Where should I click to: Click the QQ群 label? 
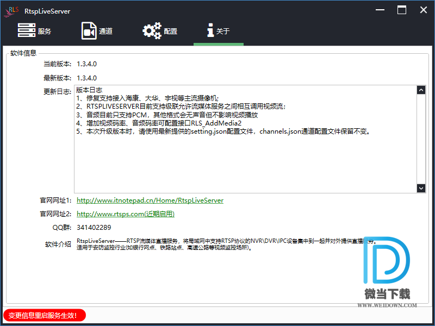click(62, 228)
